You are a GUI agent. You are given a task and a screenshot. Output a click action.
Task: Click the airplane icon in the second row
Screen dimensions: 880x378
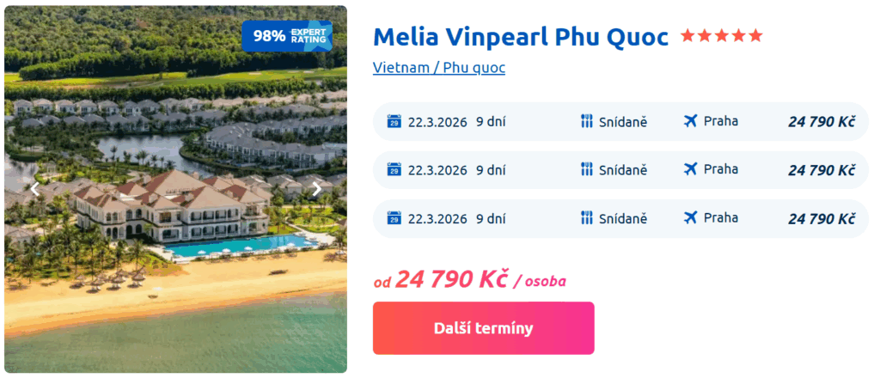pyautogui.click(x=690, y=169)
